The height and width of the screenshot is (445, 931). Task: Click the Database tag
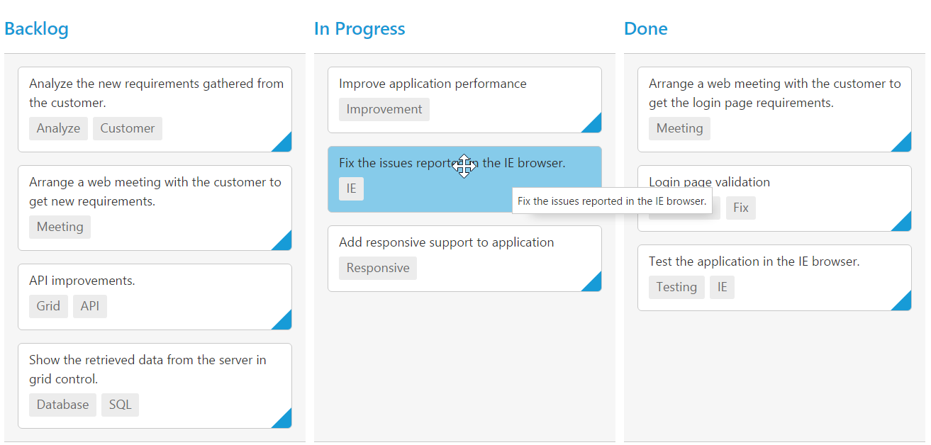point(62,405)
